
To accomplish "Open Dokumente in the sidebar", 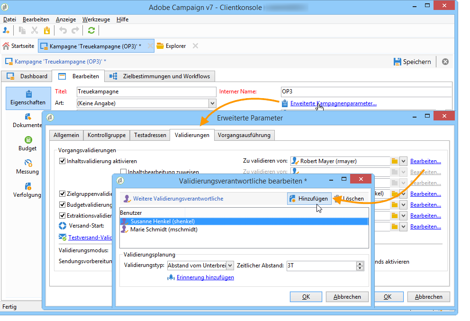I will pyautogui.click(x=27, y=121).
